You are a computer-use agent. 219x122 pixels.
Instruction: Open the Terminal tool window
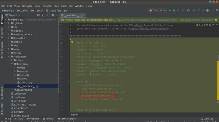pyautogui.click(x=48, y=119)
